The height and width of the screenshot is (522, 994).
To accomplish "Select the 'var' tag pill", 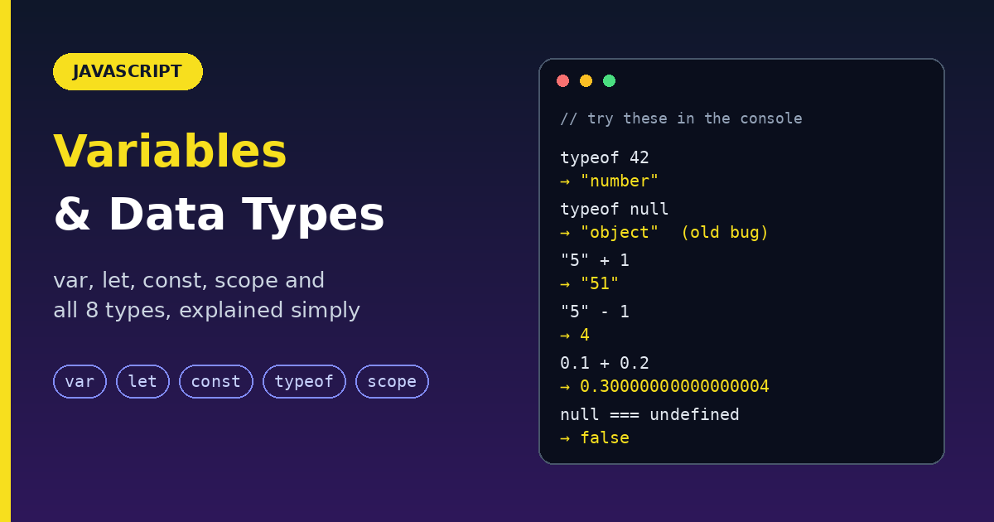I will [x=80, y=381].
